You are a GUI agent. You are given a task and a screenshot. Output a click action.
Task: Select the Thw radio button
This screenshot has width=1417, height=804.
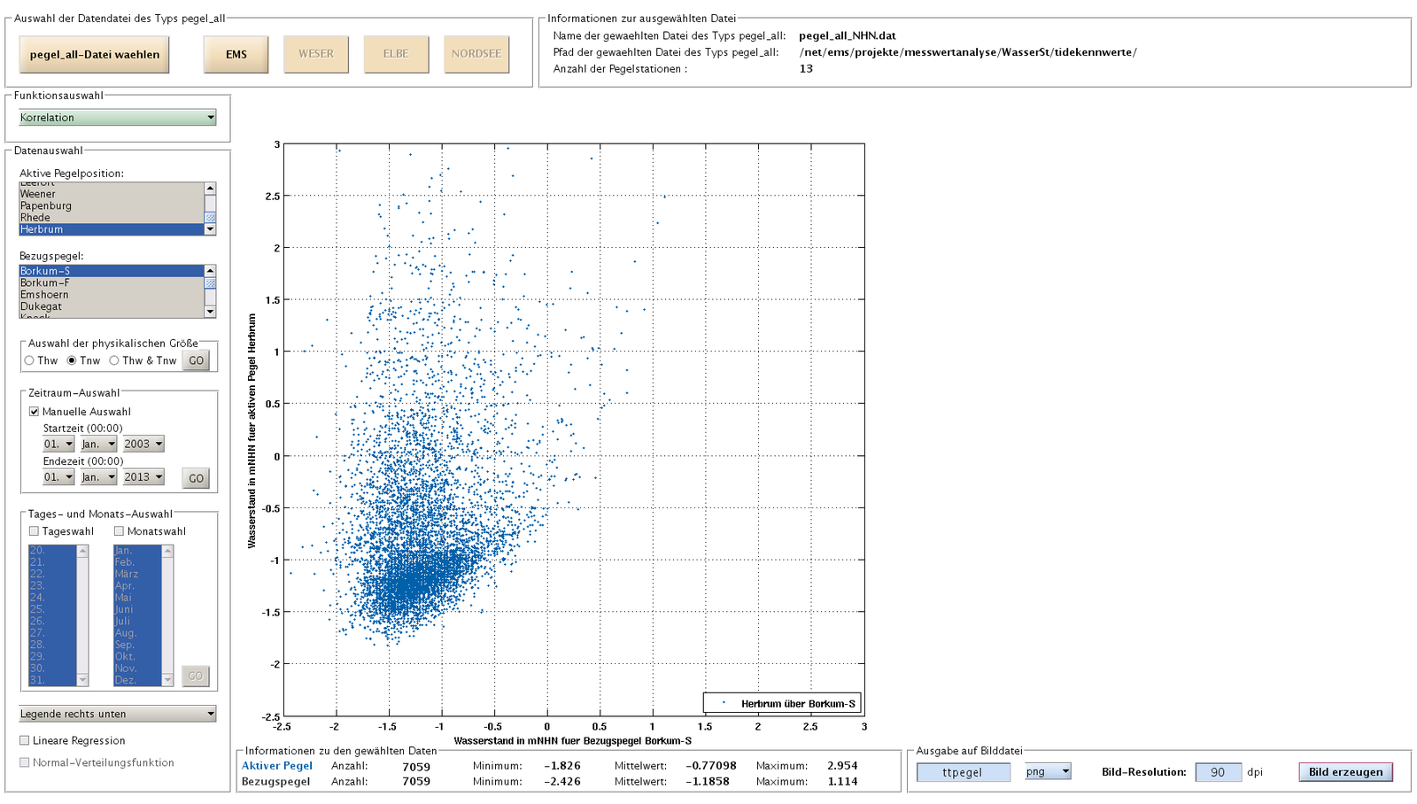pos(29,360)
